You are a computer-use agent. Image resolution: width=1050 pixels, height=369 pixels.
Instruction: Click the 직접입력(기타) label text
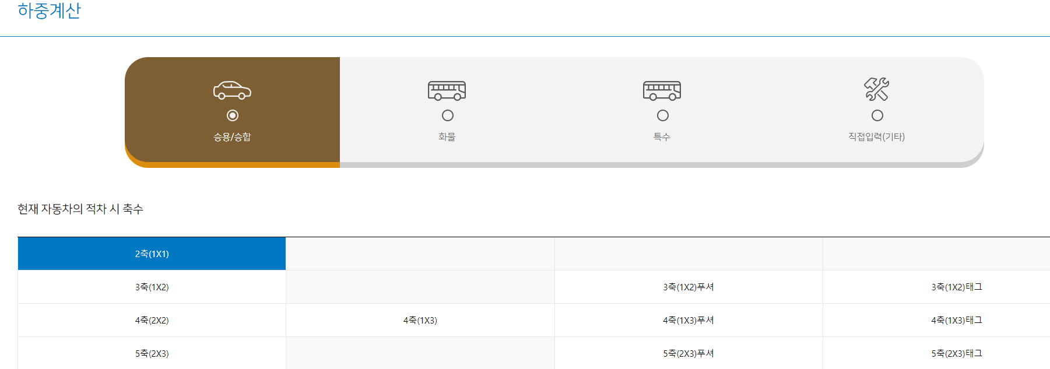876,137
